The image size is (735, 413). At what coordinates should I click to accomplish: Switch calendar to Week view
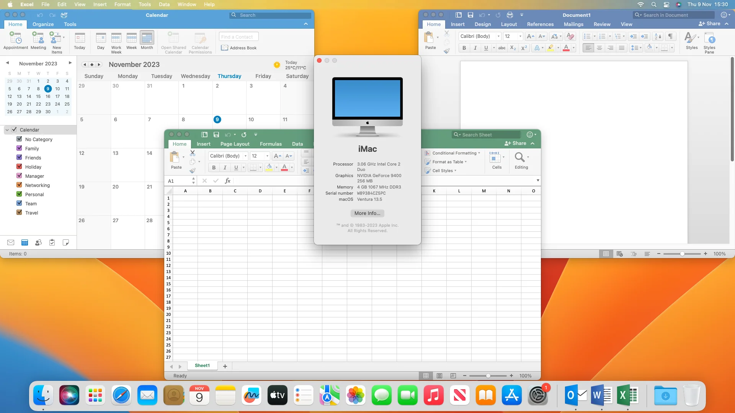131,41
